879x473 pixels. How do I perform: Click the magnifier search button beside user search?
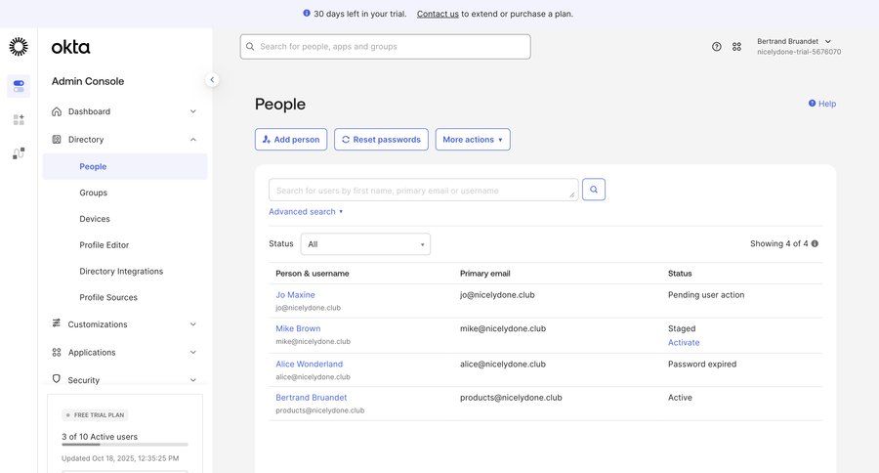pyautogui.click(x=594, y=190)
